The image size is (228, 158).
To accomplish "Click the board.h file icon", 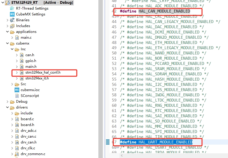I will pos(17,125).
